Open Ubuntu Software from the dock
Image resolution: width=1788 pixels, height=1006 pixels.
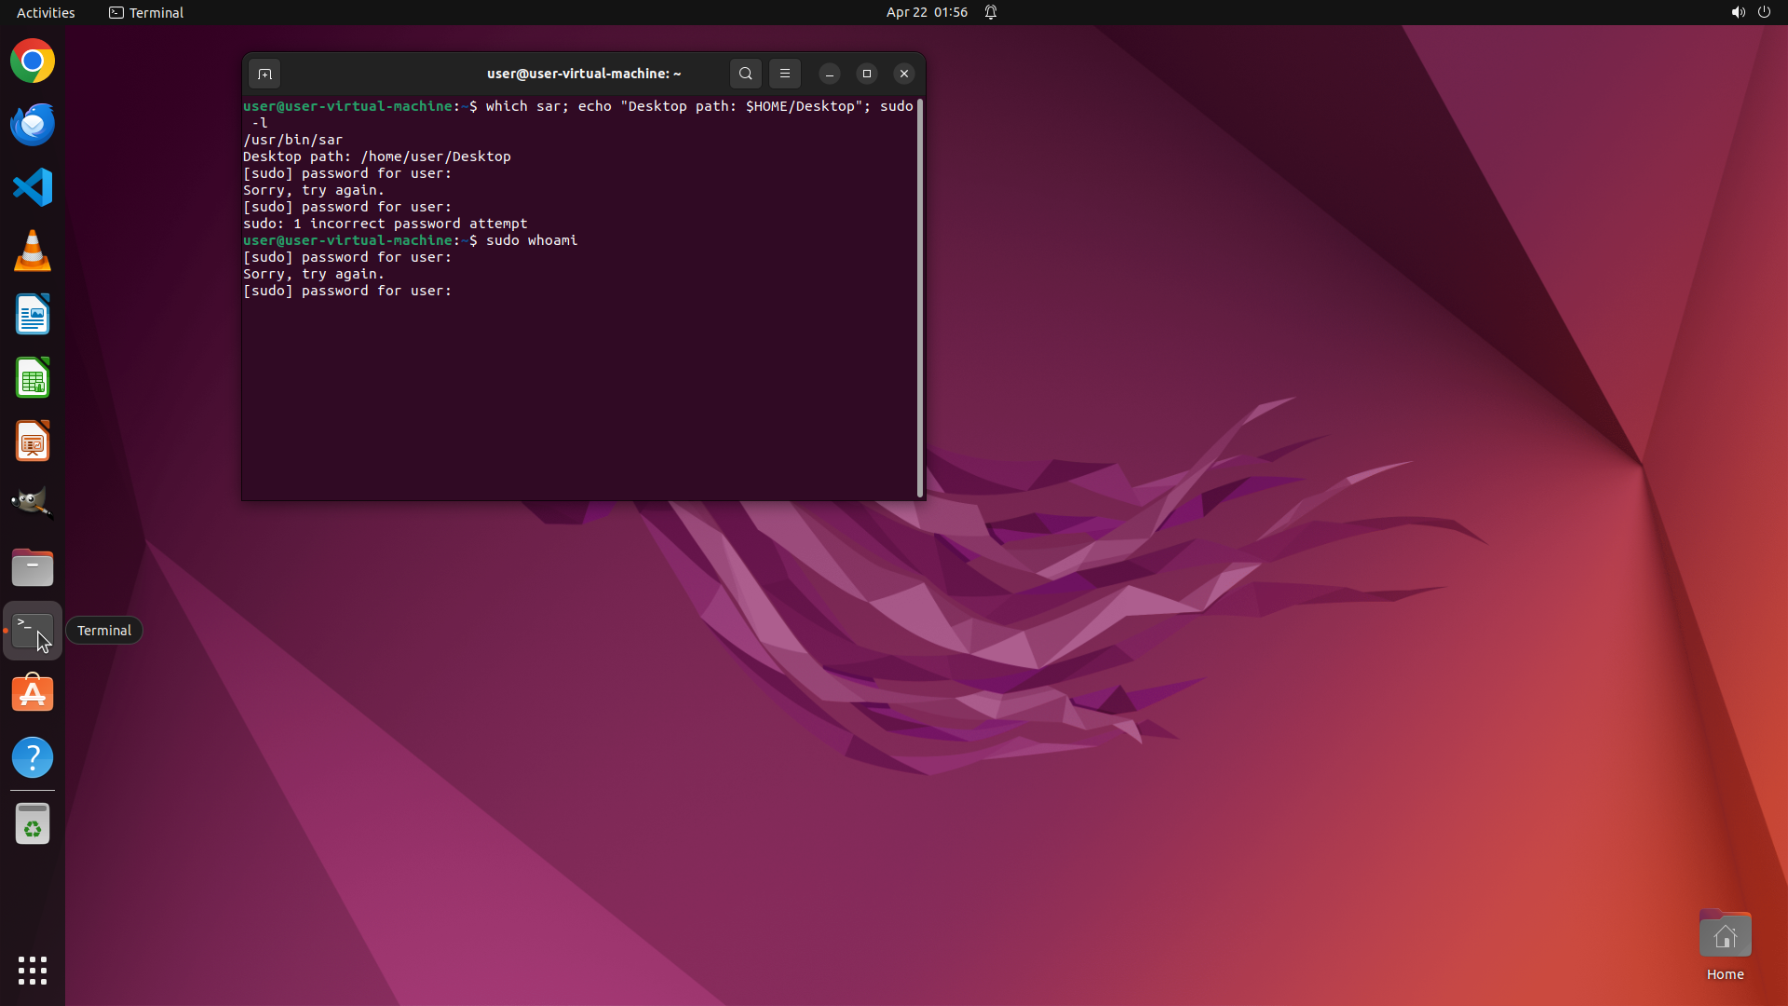click(x=33, y=694)
